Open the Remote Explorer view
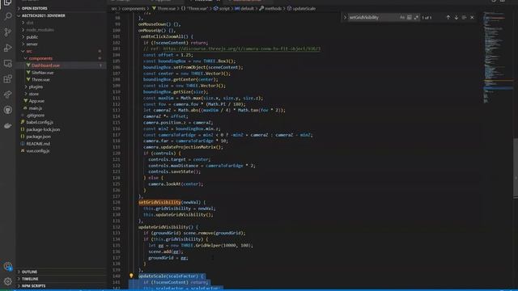The width and height of the screenshot is (518, 291). coord(7,63)
